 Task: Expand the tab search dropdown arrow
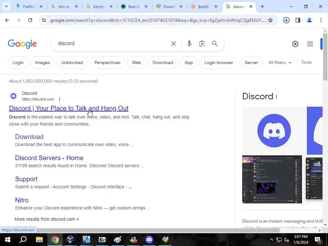point(6,6)
